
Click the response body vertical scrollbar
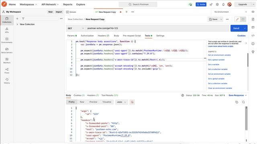click(246, 118)
